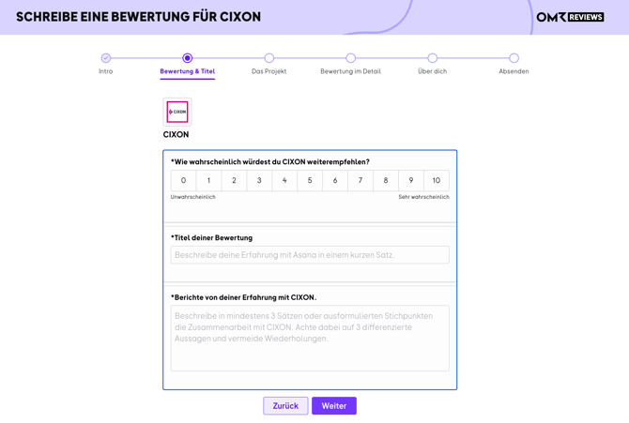Focus the Titel deiner Bewertung input field

[x=310, y=255]
